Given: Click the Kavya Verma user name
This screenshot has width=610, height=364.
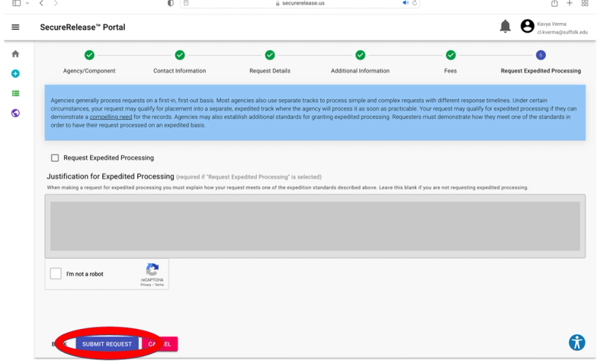Looking at the screenshot, I should pos(551,24).
